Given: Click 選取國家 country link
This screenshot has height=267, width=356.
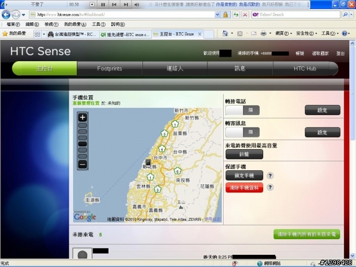Looking at the screenshot, I should pos(320,53).
